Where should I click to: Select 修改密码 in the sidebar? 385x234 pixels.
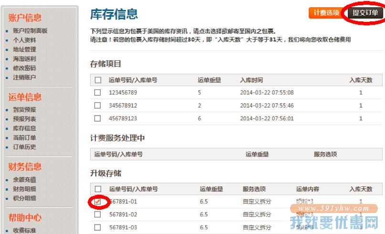tap(24, 68)
